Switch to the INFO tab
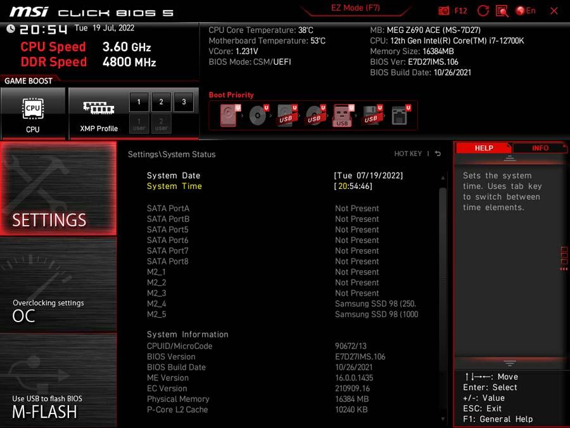Screen dimensions: 570x428 pos(540,148)
